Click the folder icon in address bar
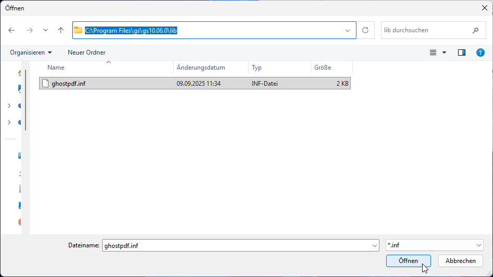 [x=78, y=30]
